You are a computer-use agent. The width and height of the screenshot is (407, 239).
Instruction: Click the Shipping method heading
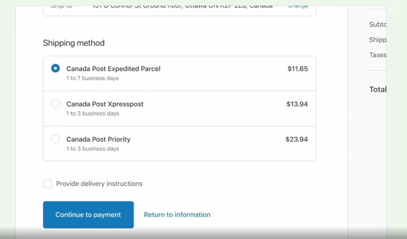tap(74, 43)
